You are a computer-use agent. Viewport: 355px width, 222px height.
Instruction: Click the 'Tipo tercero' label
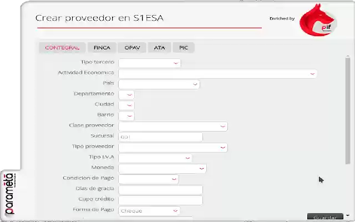pyautogui.click(x=98, y=62)
